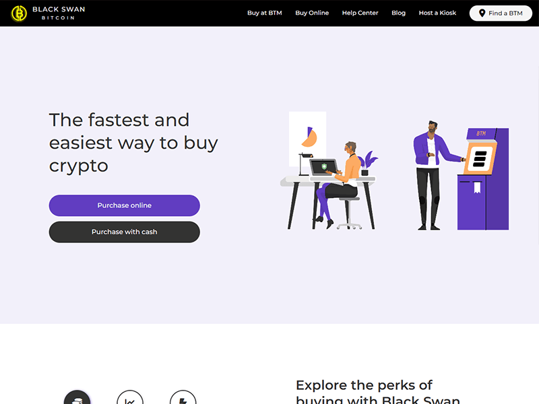Open the Host a Kiosk link

point(437,13)
